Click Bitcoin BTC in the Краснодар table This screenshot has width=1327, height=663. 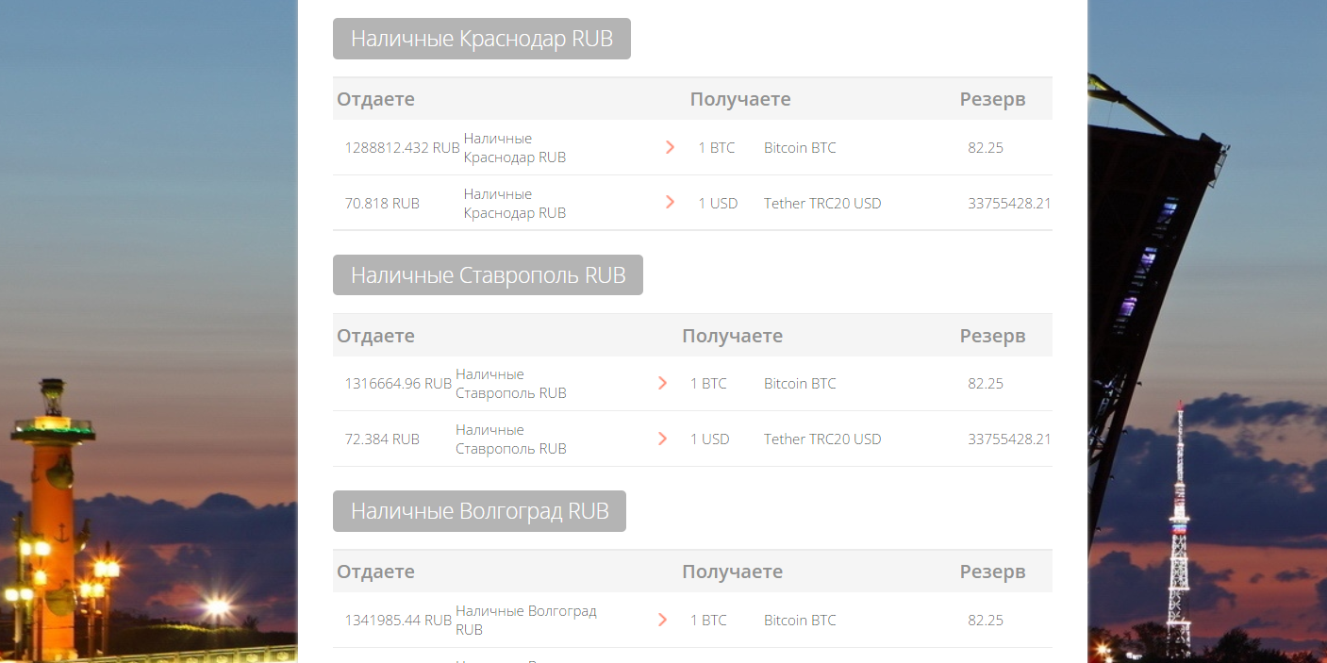(x=800, y=148)
